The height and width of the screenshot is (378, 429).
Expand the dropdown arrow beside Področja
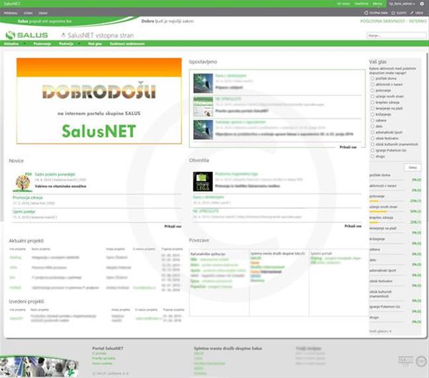79,44
